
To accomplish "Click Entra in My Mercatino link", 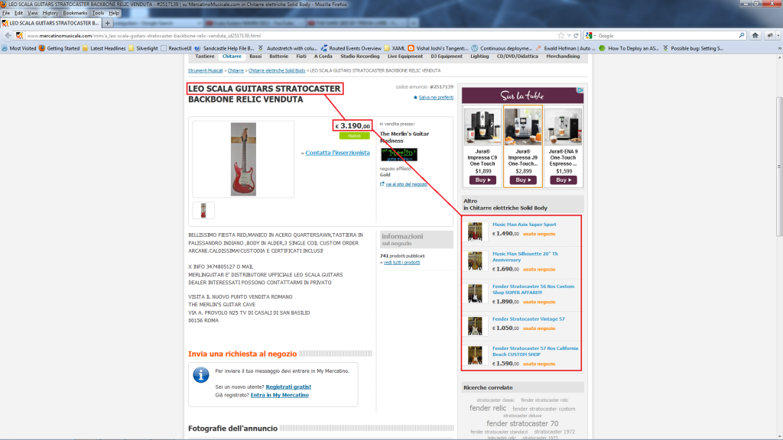I will coord(280,395).
